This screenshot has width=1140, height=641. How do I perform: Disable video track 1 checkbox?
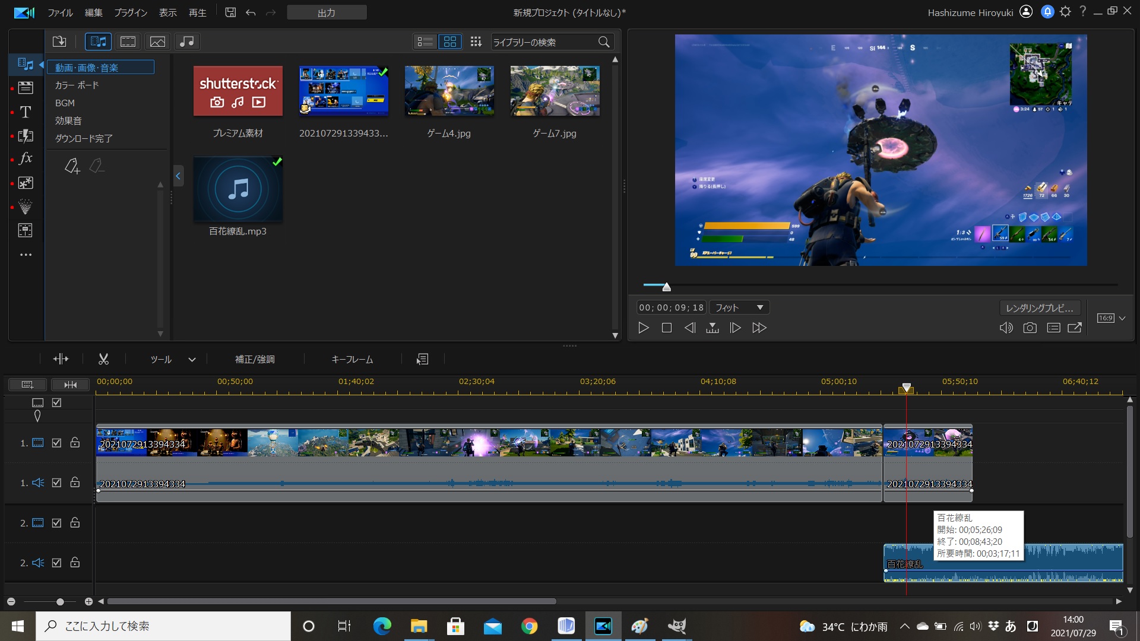pyautogui.click(x=56, y=443)
